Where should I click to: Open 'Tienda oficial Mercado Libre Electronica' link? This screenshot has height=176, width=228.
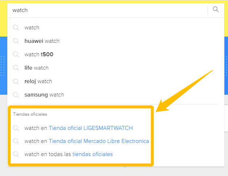coord(99,141)
